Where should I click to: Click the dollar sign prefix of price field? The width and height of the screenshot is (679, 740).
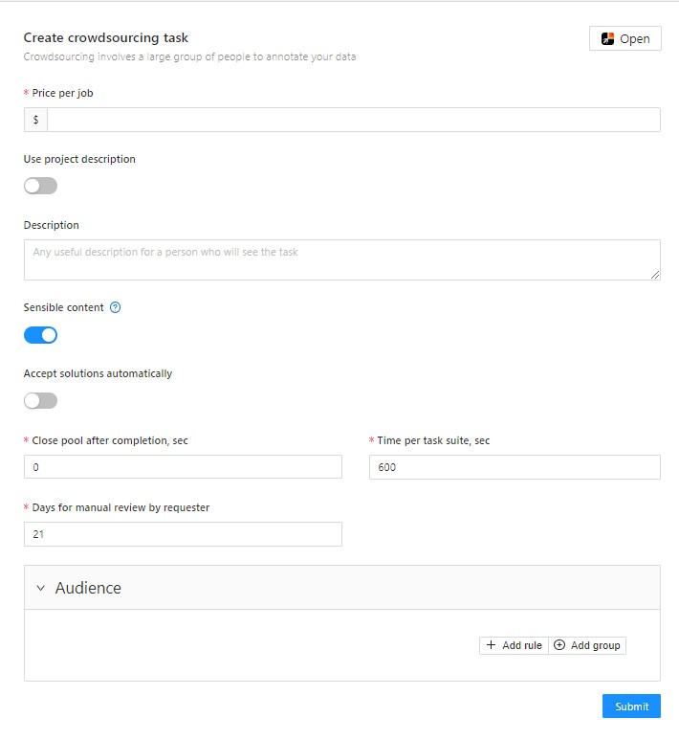pyautogui.click(x=35, y=120)
